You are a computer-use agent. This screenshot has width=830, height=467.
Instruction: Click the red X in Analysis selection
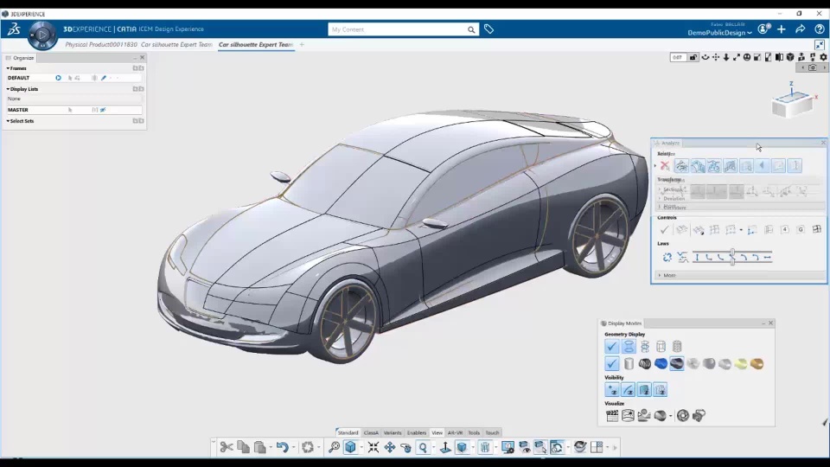coord(664,166)
